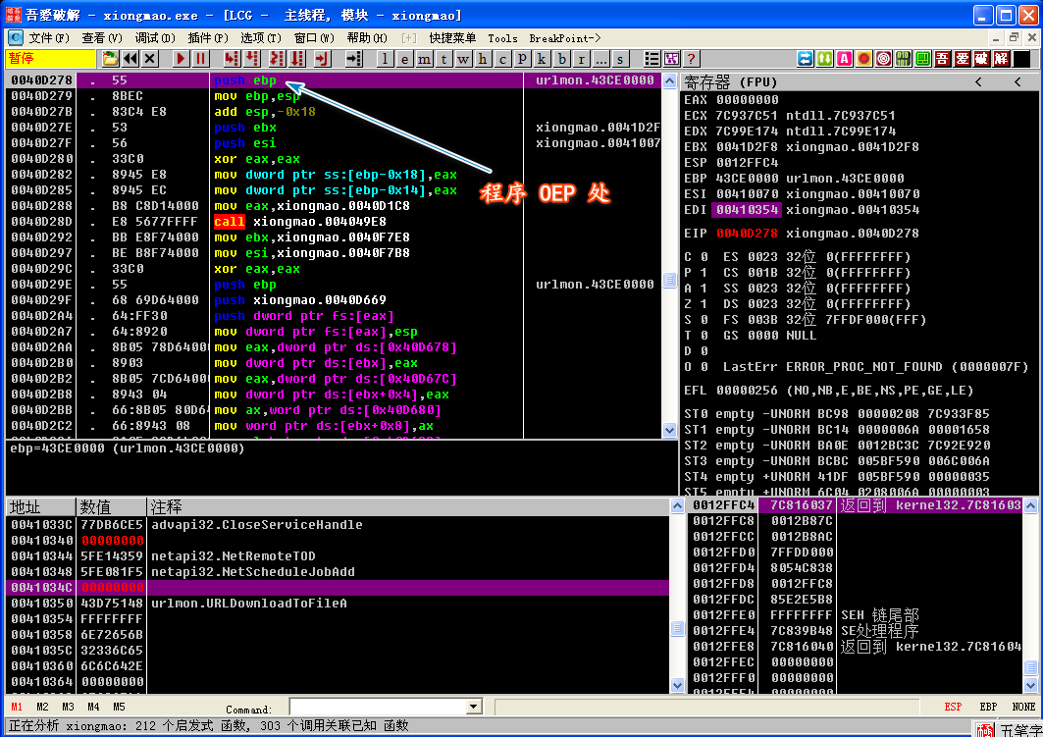
Task: Open source window with the s button
Action: point(621,59)
